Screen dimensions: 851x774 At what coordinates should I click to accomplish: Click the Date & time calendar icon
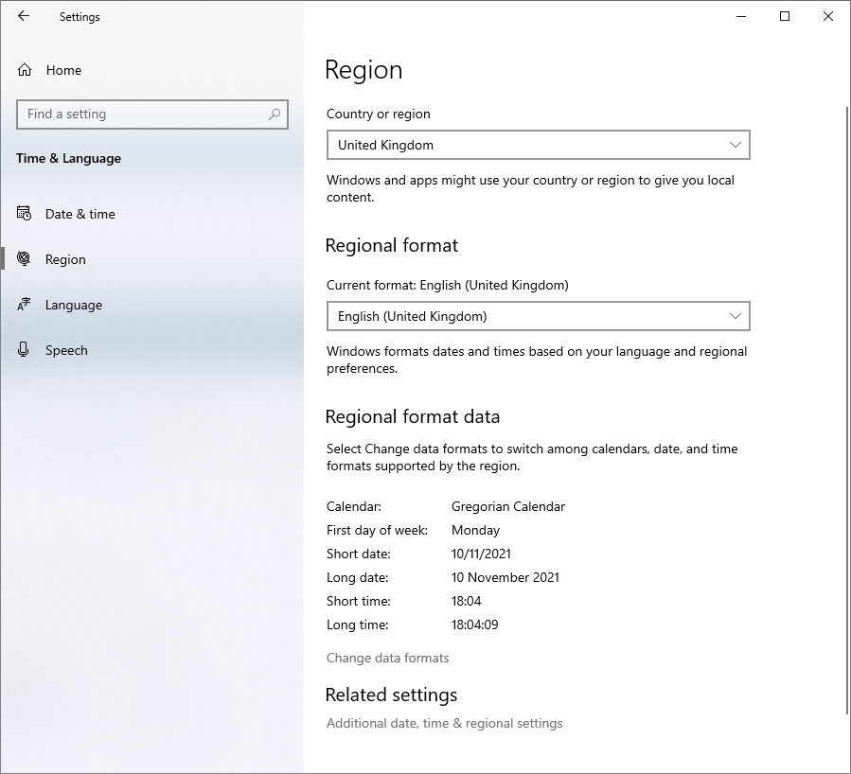click(x=25, y=214)
